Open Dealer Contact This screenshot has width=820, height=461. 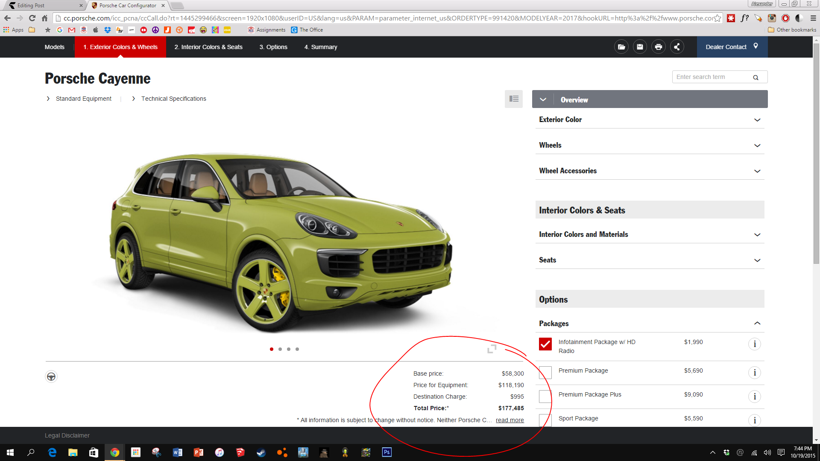pyautogui.click(x=732, y=47)
